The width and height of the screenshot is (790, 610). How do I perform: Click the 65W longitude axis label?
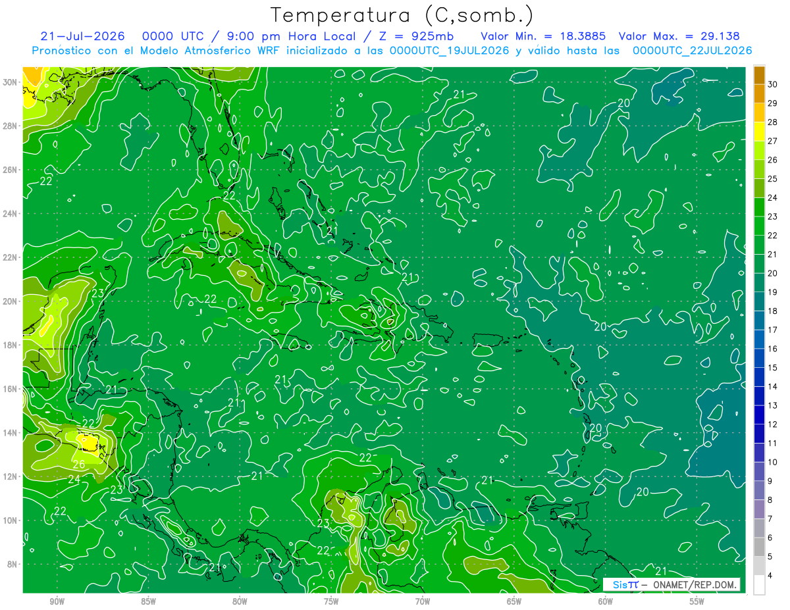click(514, 601)
